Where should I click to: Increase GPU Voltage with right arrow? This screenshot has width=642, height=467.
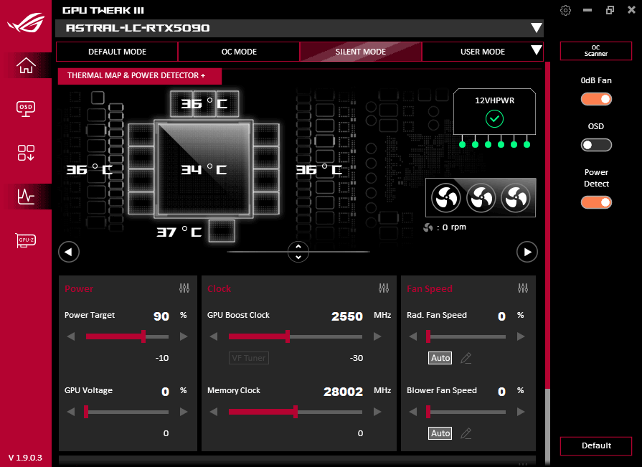pyautogui.click(x=184, y=412)
